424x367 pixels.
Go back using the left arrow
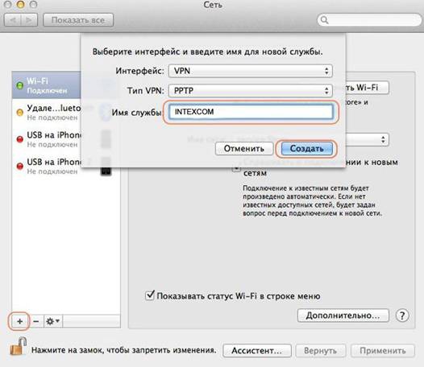(13, 20)
